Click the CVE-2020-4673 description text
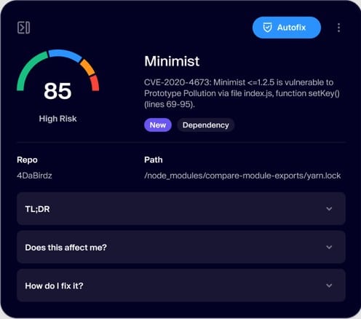Screen dimensions: 361x319 click(x=242, y=93)
